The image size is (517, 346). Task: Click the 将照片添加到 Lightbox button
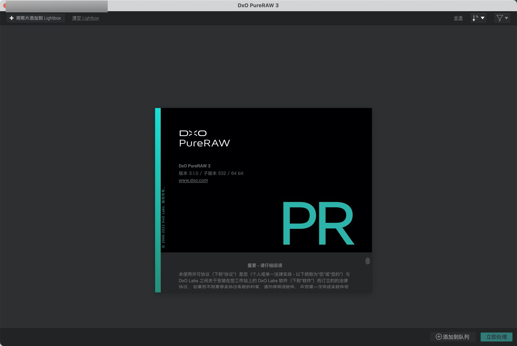click(x=36, y=18)
